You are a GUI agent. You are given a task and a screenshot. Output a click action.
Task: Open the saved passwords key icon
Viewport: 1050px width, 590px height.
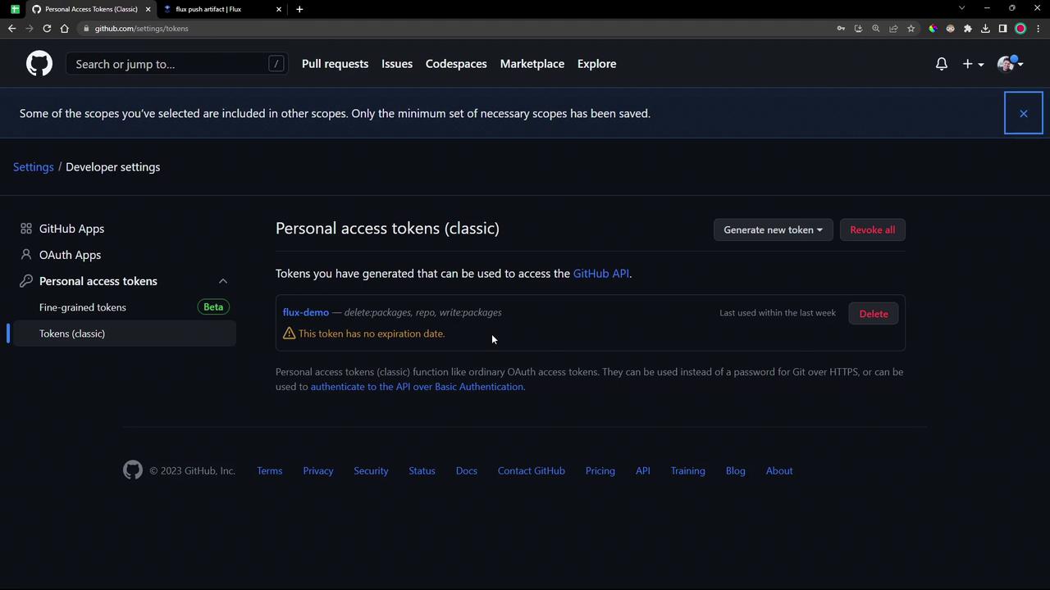pos(841,29)
